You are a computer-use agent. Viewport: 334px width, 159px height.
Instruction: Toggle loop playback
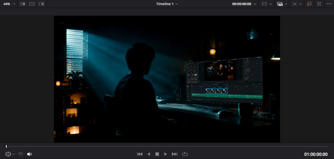185,154
